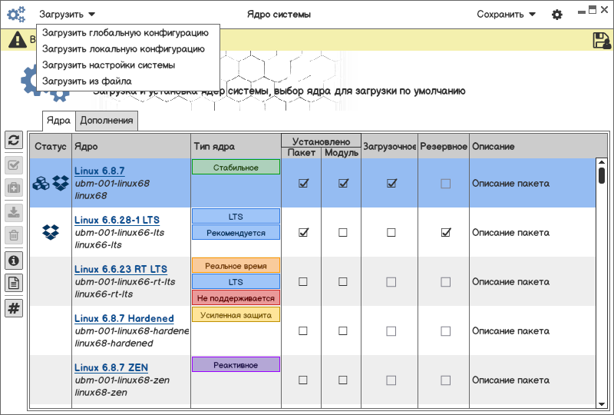614x415 pixels.
Task: Click Описание пакета in Linux 6.8.7 ZEN row
Action: [x=510, y=380]
